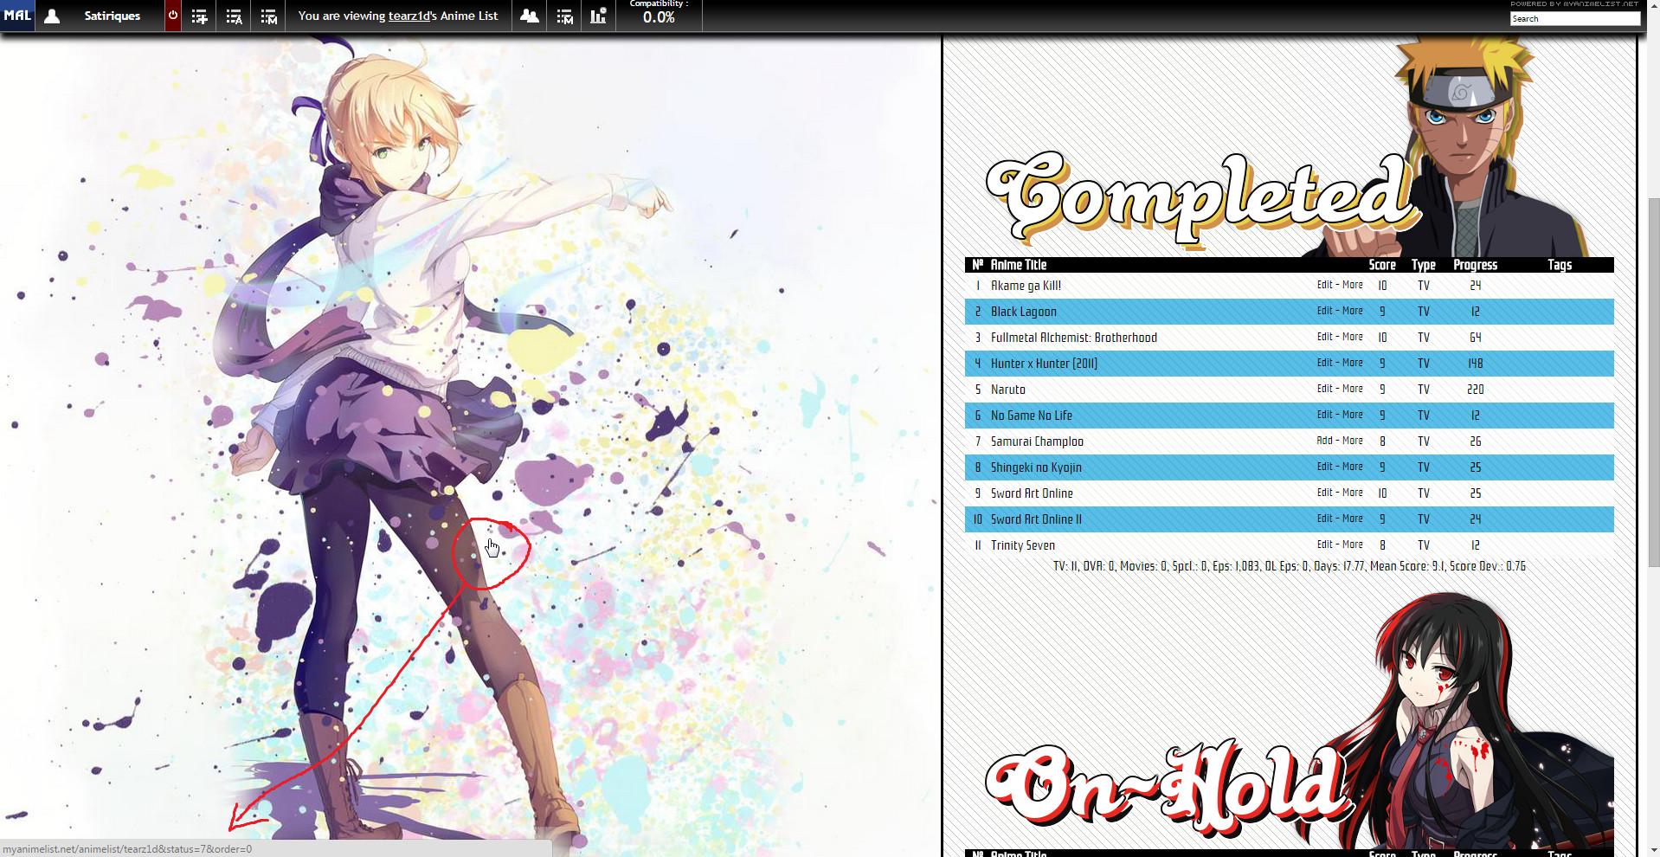
Task: Open the Sword Art Online II entry
Action: [x=1037, y=519]
